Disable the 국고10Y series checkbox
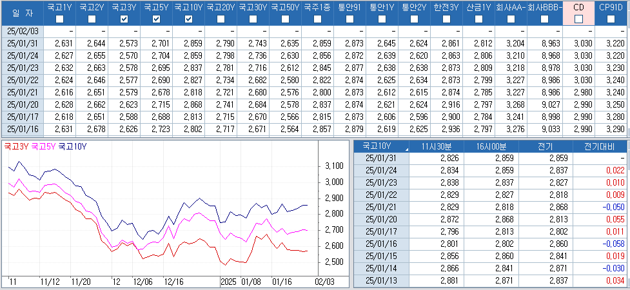The height and width of the screenshot is (290, 630). 189,19
